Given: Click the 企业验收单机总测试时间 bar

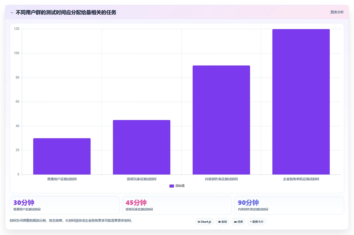Looking at the screenshot, I should (301, 102).
